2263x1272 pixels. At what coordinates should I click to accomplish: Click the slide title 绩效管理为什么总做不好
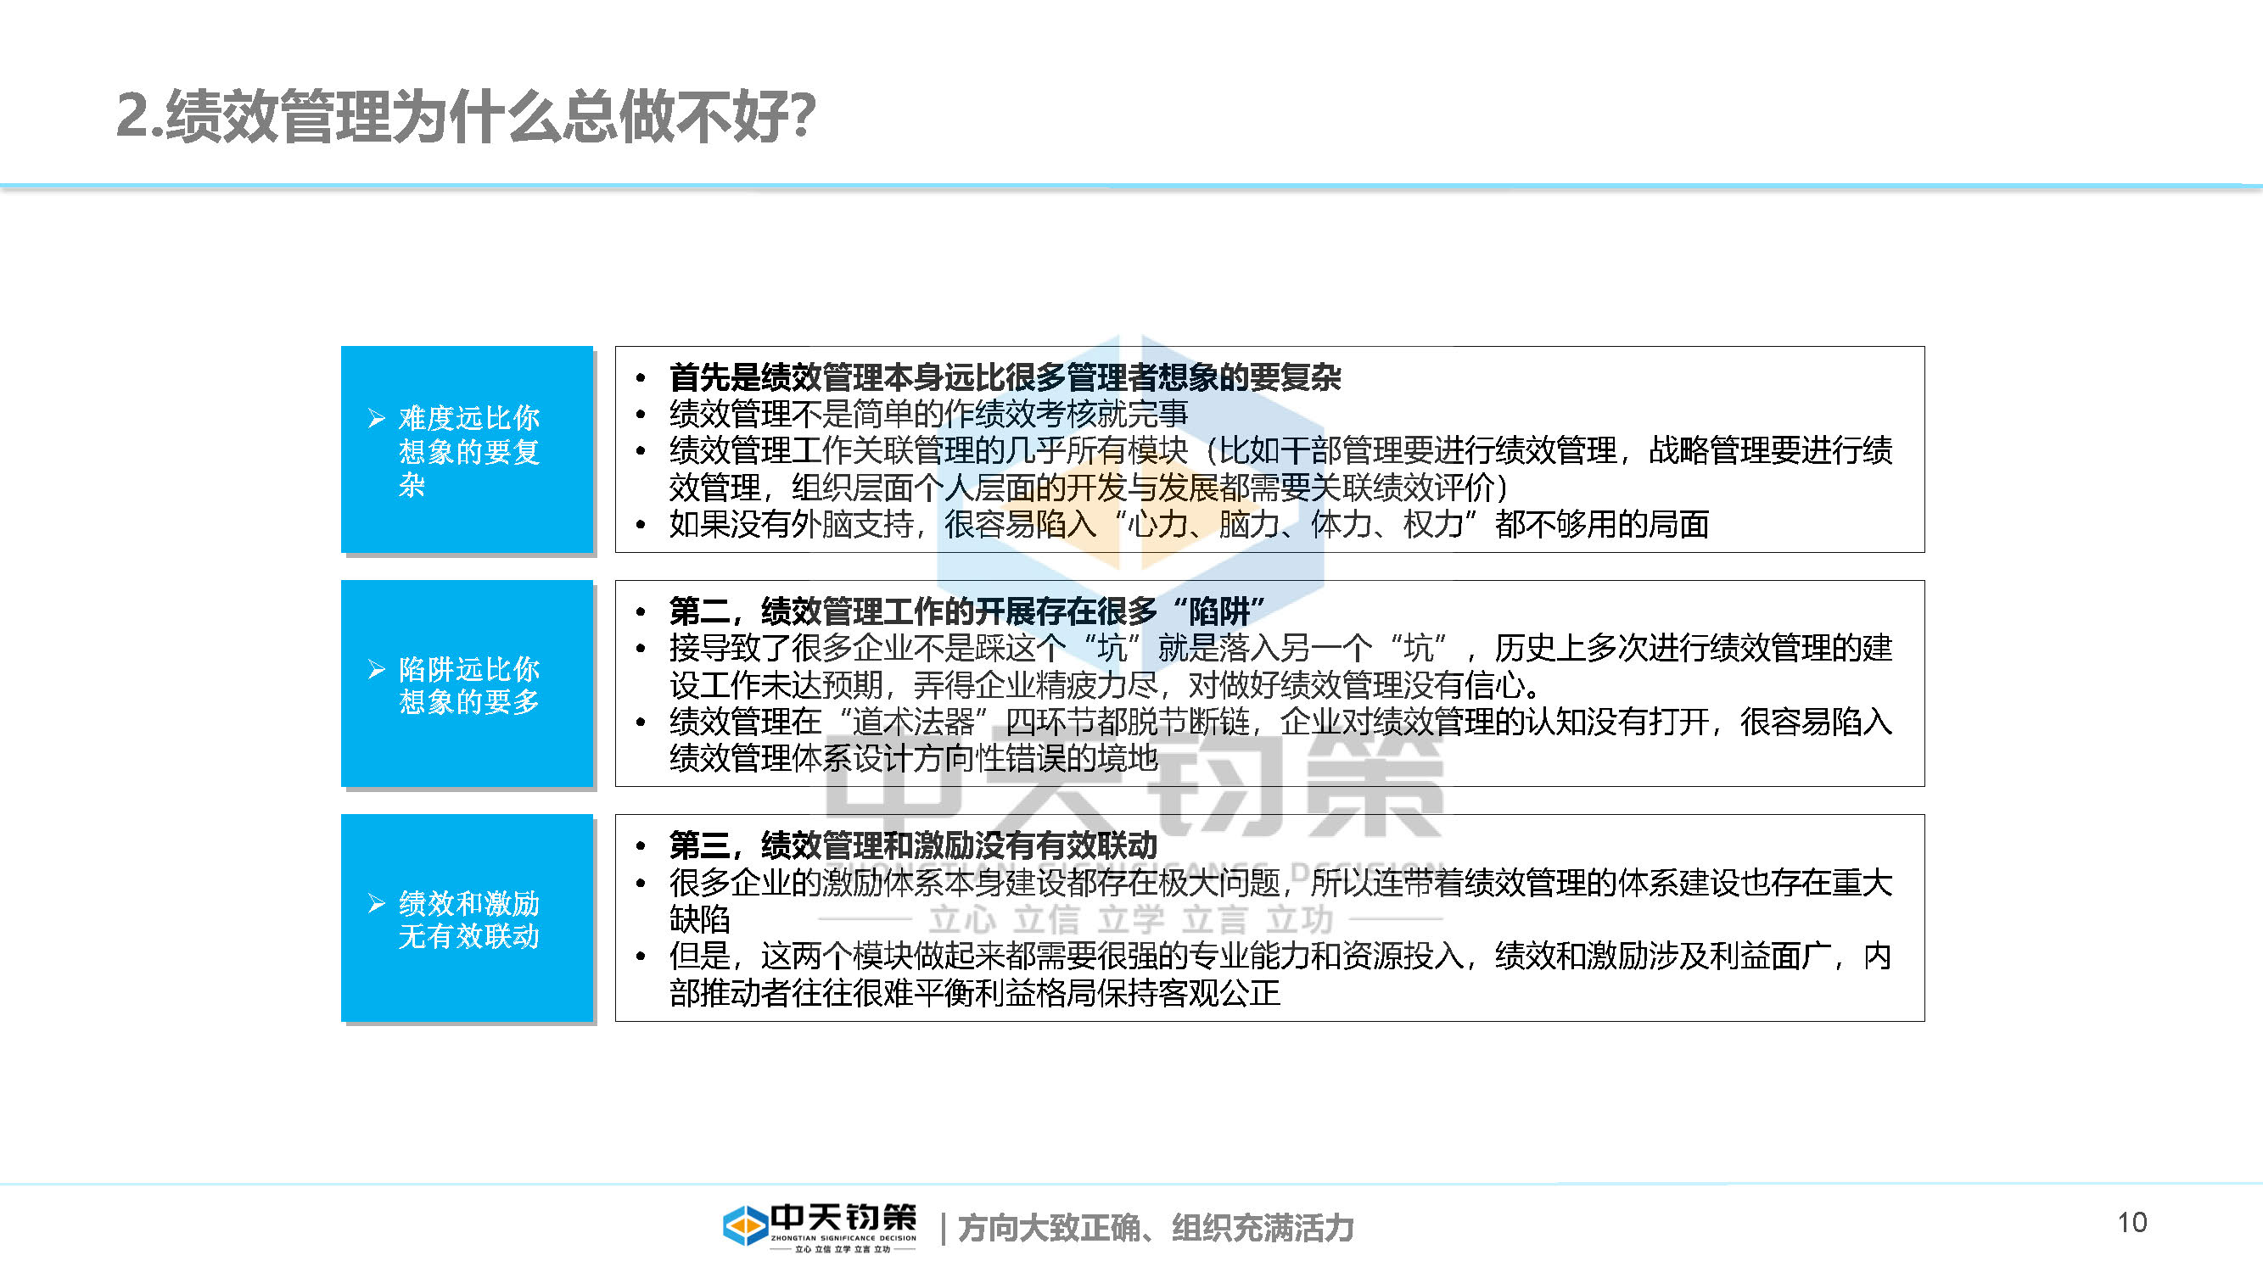(x=466, y=116)
